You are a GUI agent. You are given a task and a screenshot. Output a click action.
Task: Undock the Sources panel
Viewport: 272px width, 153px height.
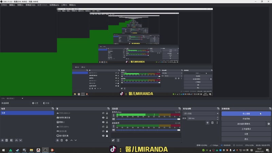point(108,108)
